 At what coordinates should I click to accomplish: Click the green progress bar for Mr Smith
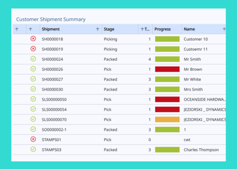[x=167, y=59]
